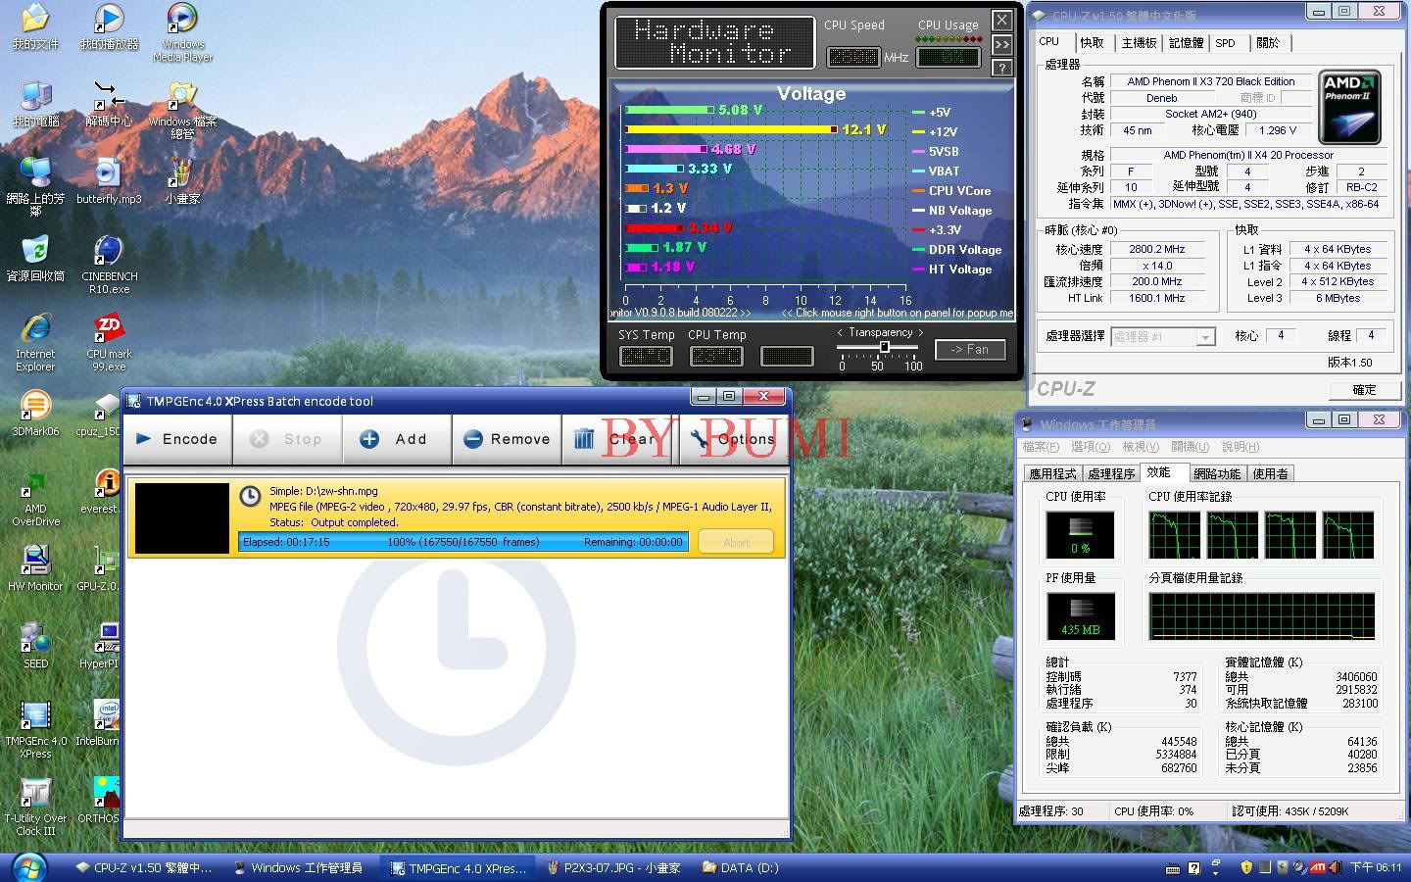Image resolution: width=1411 pixels, height=882 pixels.
Task: Open everest desktop shortcut
Action: 100,490
